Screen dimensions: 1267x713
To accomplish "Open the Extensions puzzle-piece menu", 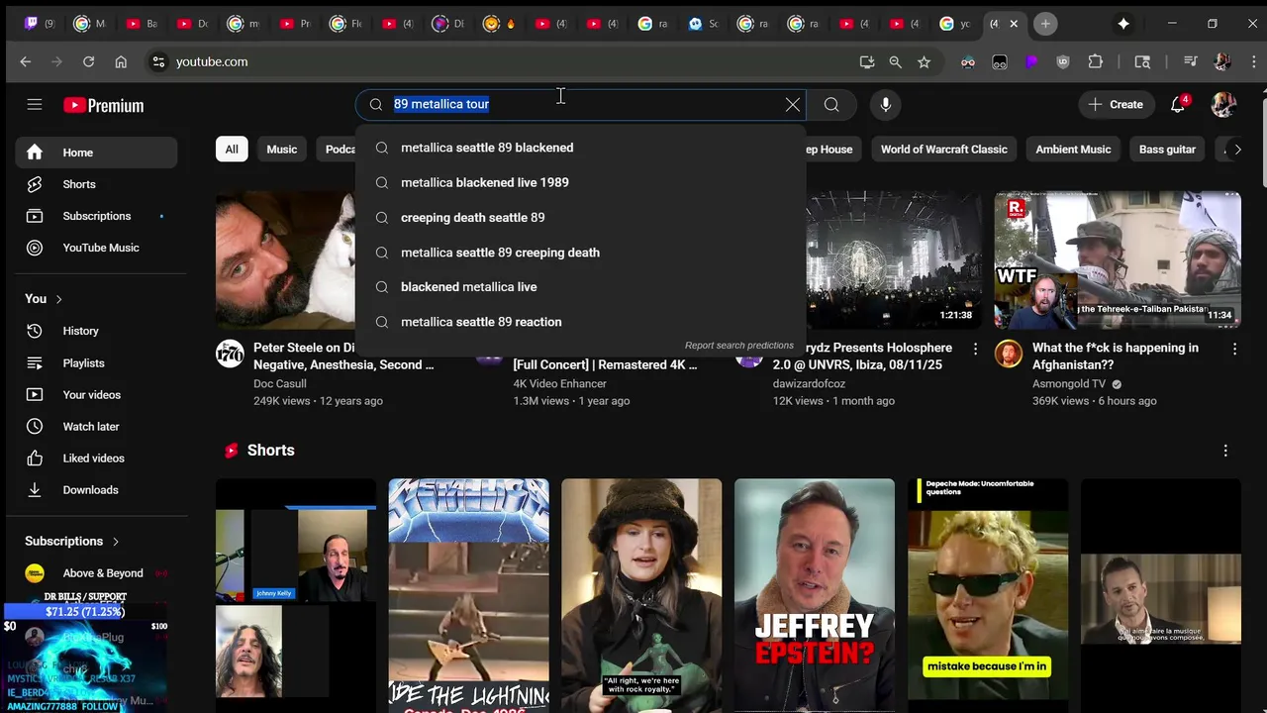I will (x=1096, y=61).
